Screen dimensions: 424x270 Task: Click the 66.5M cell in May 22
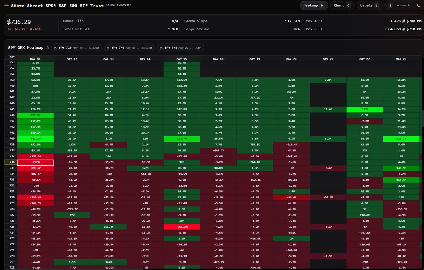pos(365,191)
